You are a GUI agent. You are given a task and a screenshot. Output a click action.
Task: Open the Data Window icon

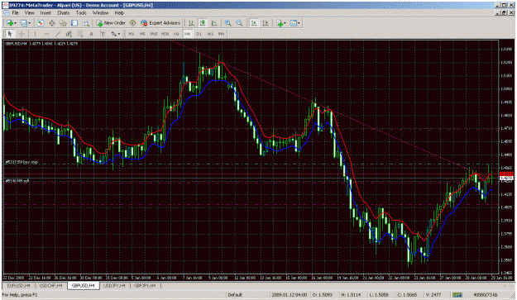[x=52, y=23]
